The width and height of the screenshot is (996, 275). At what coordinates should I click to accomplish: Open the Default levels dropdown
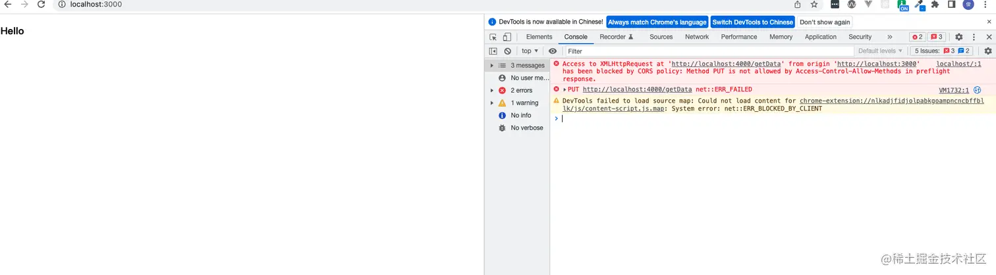(x=880, y=51)
